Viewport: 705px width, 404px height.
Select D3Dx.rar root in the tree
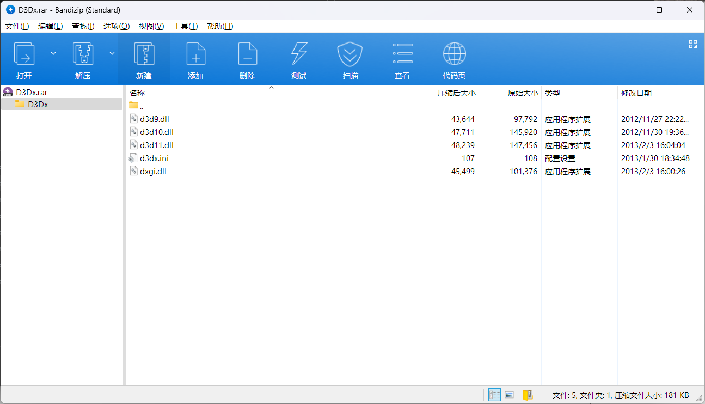(32, 93)
